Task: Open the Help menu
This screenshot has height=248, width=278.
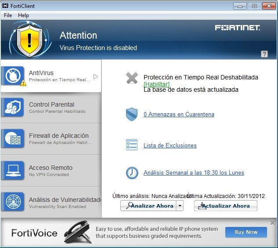Action: point(23,15)
